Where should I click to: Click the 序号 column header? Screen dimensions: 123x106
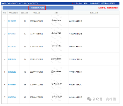tap(5, 13)
